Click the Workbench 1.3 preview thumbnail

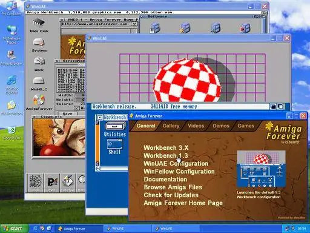[x=261, y=169]
